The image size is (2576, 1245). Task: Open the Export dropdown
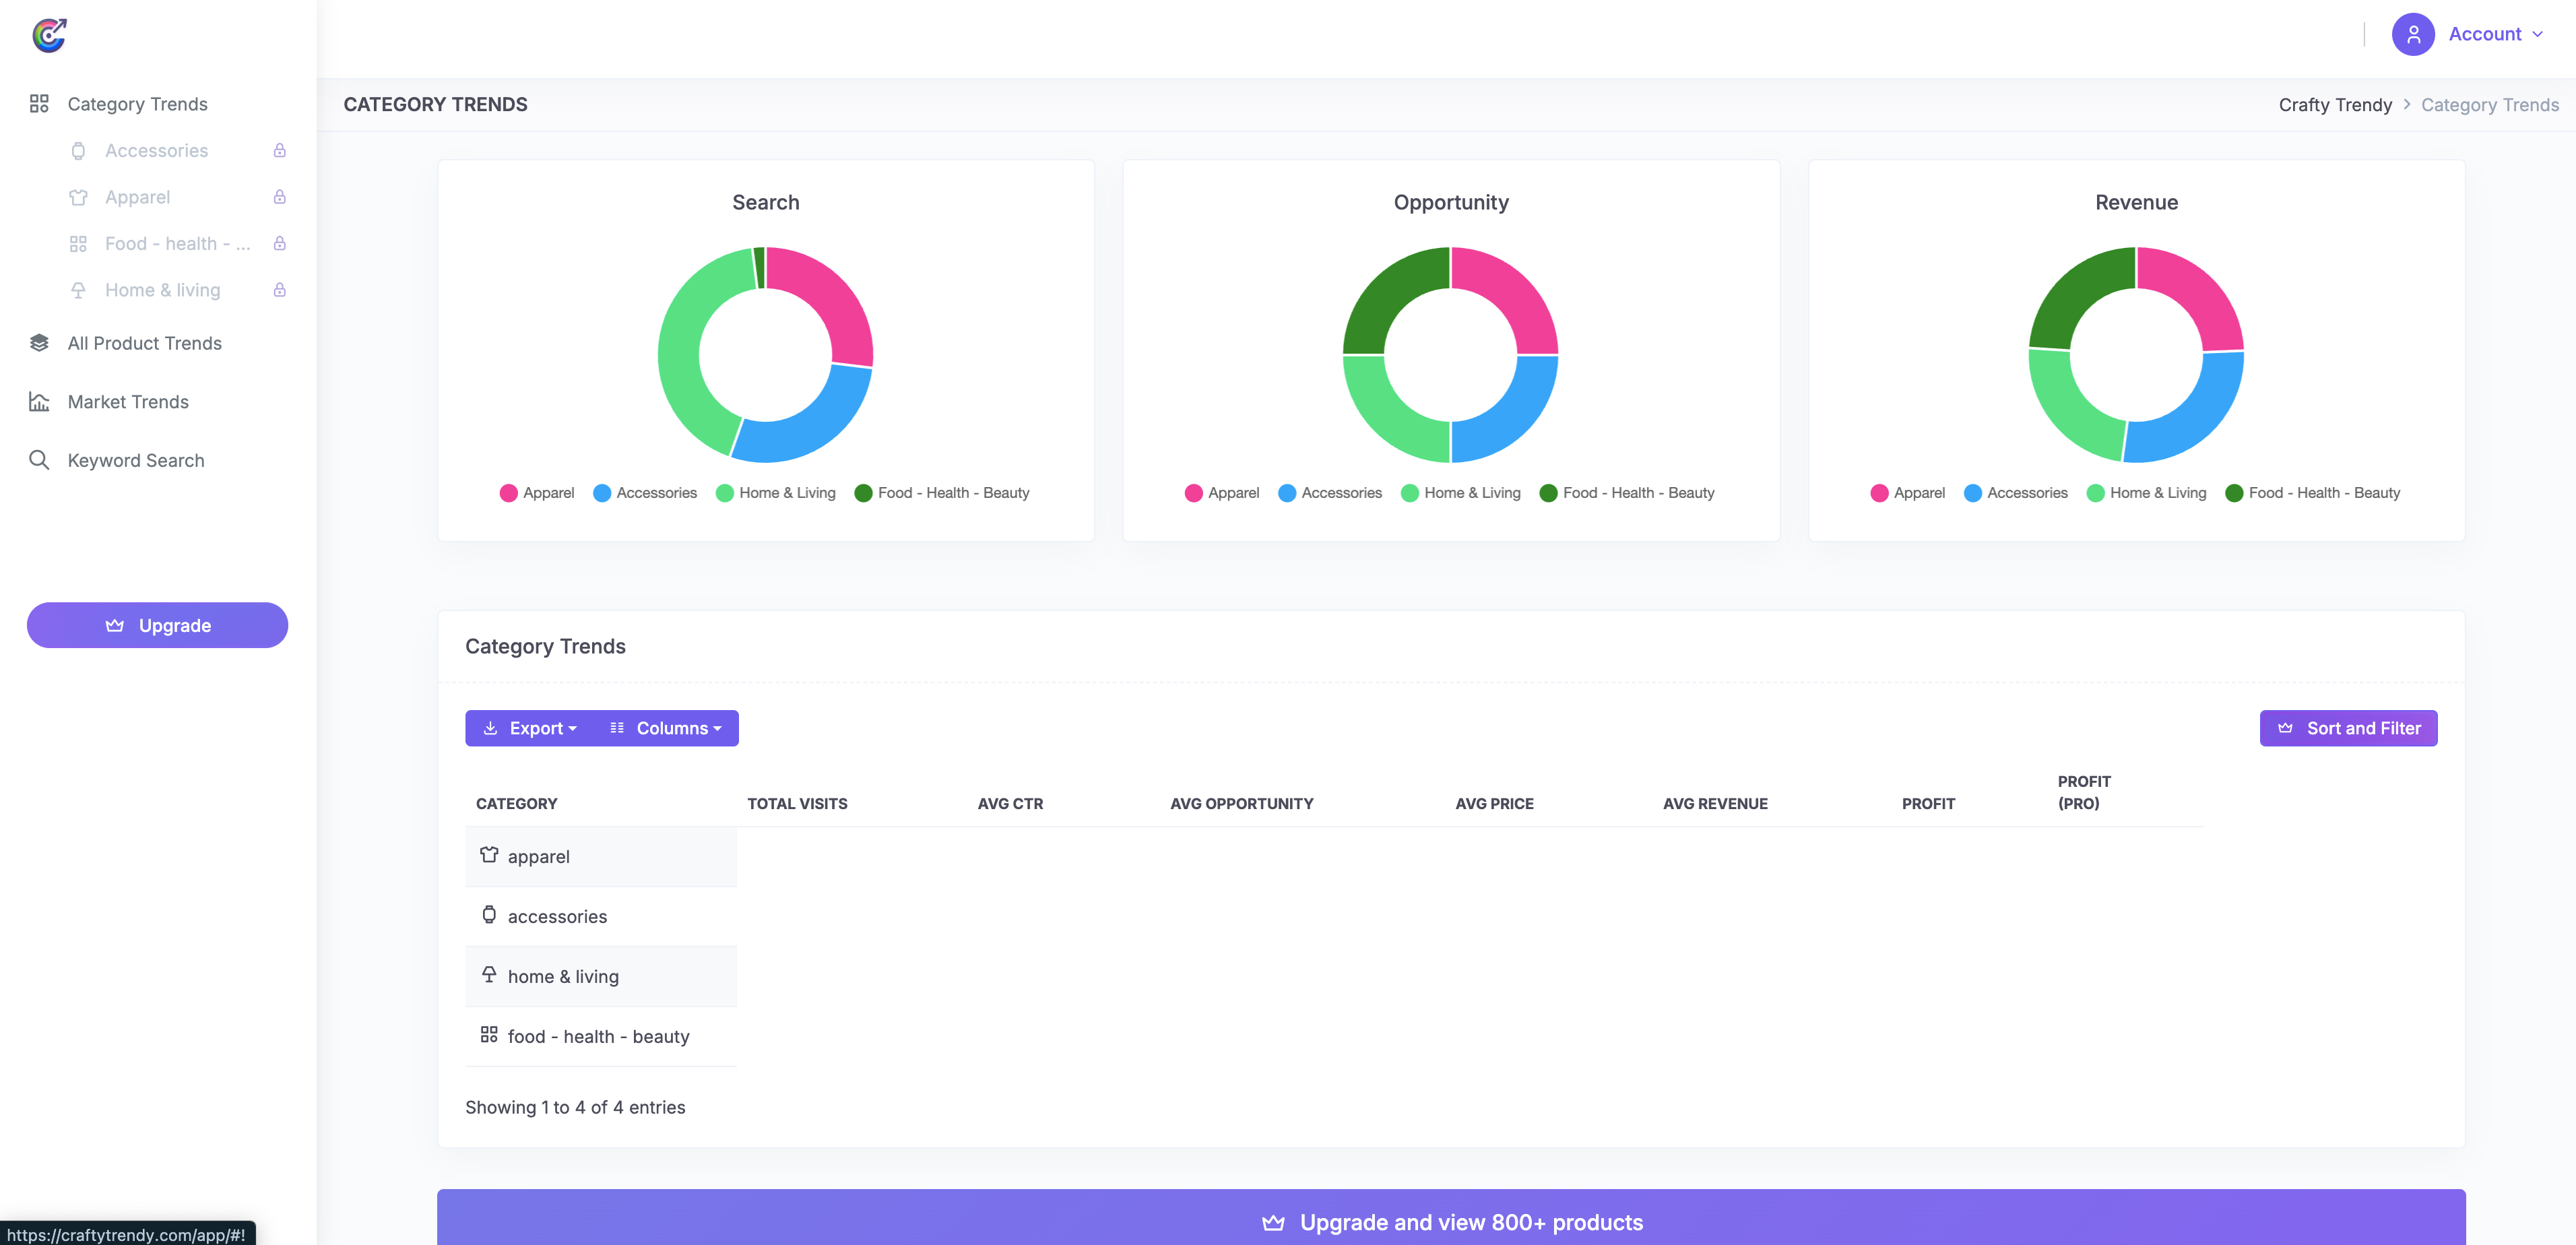pos(530,727)
